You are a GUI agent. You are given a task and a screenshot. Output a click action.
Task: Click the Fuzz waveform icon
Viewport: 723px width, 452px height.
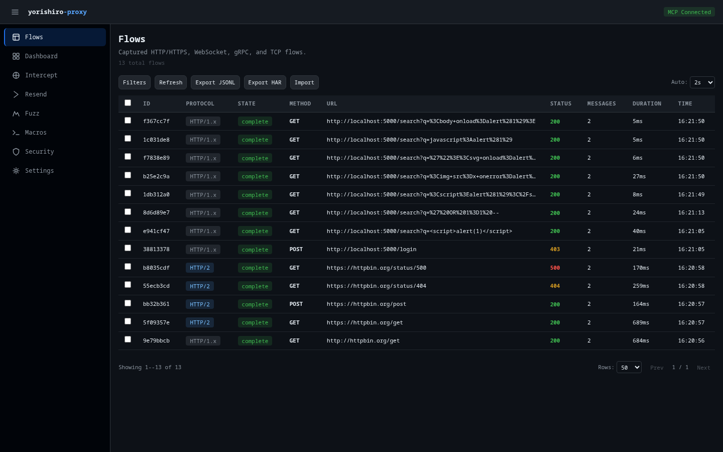point(16,114)
